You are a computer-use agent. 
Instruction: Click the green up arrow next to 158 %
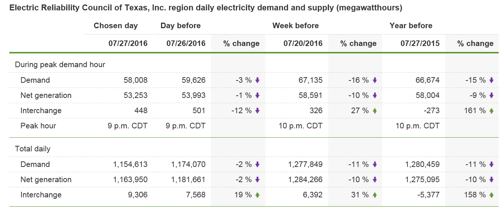pos(492,195)
